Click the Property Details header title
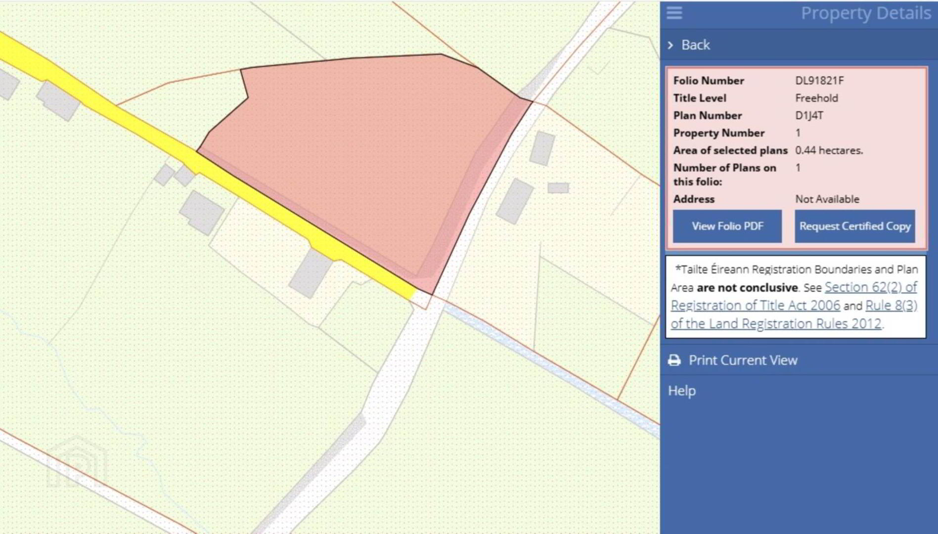938x534 pixels. click(x=866, y=13)
